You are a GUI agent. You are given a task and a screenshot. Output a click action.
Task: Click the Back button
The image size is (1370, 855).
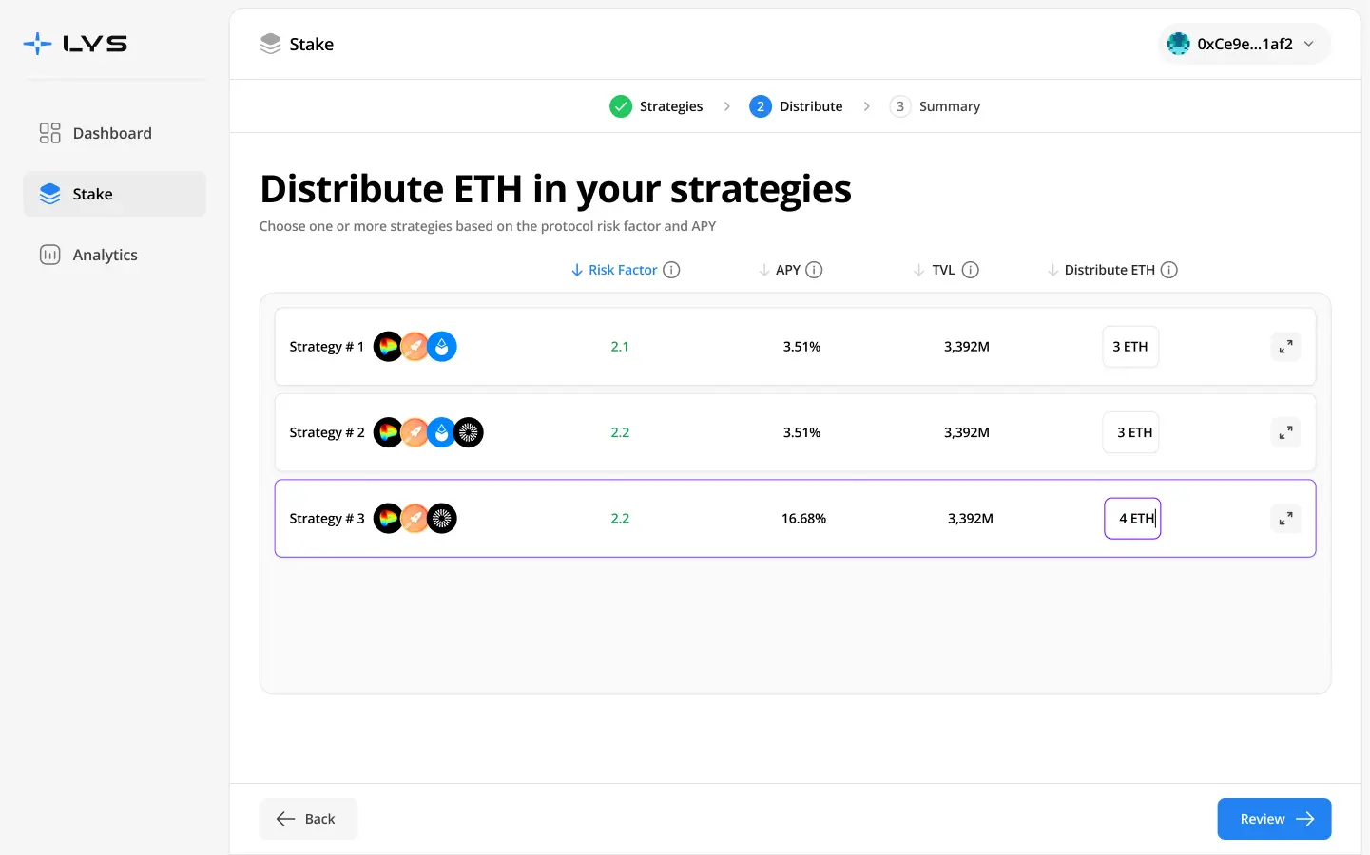coord(307,819)
